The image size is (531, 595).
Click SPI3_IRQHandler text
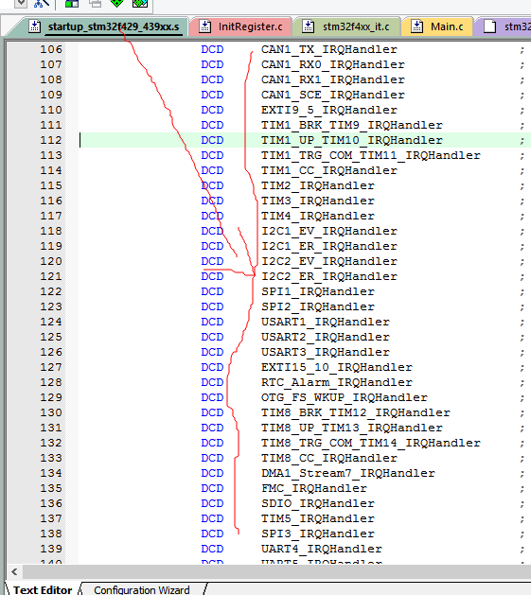coord(317,534)
